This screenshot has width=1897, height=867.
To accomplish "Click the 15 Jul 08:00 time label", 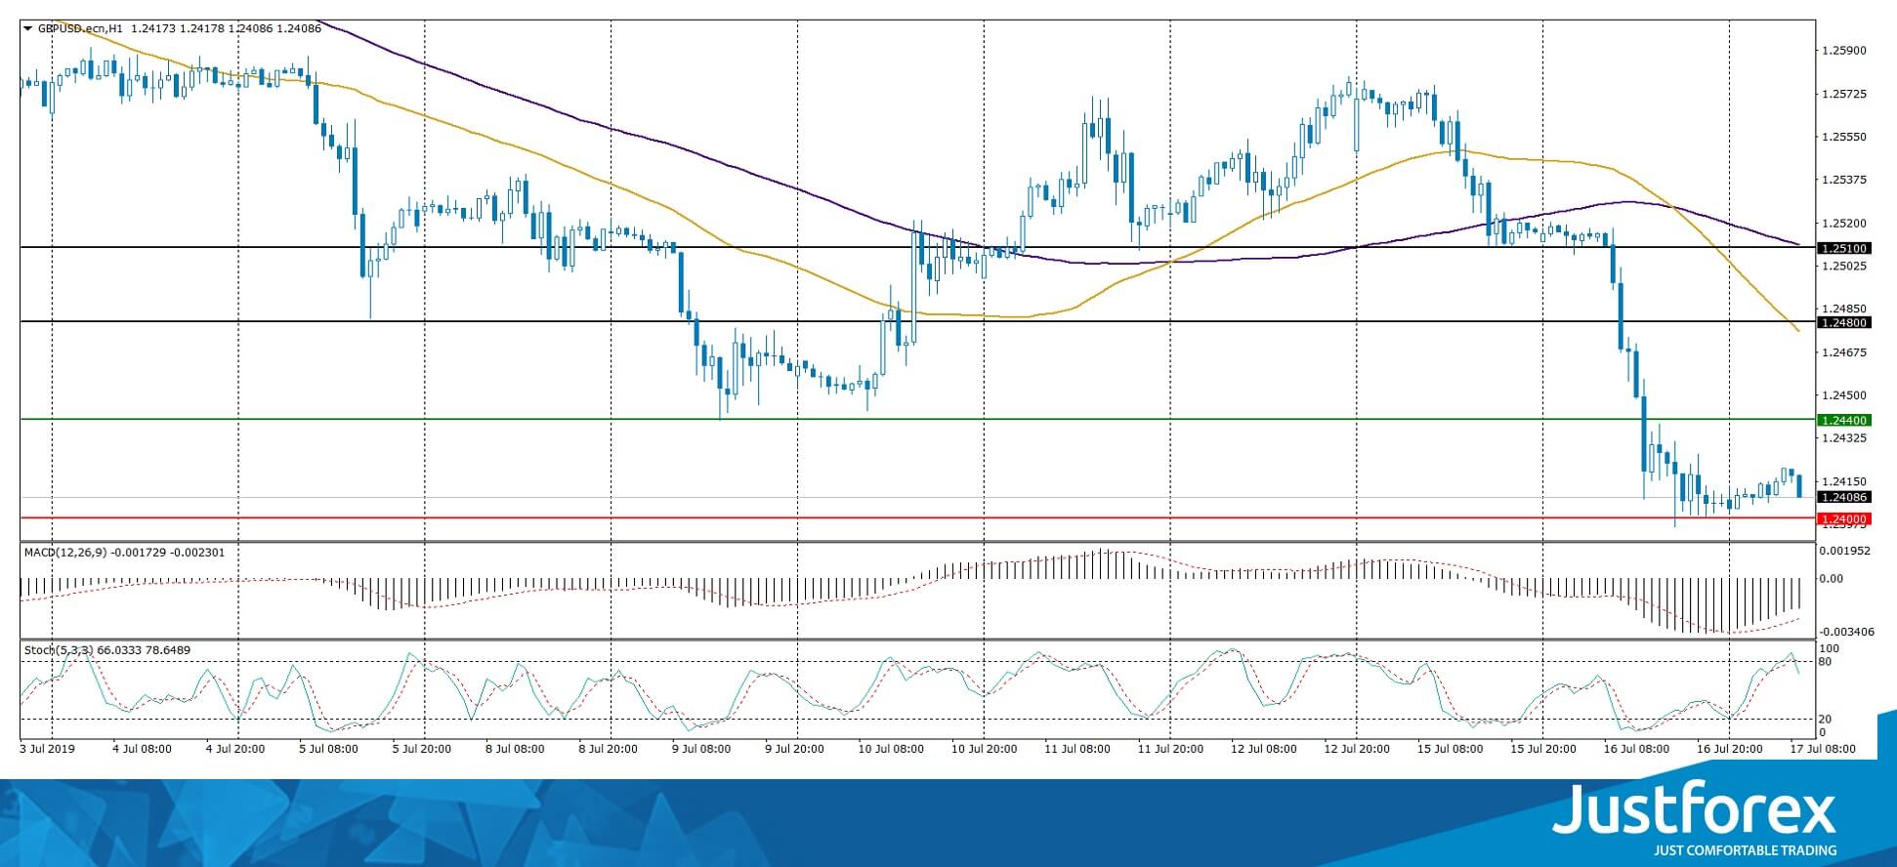I will click(1450, 749).
